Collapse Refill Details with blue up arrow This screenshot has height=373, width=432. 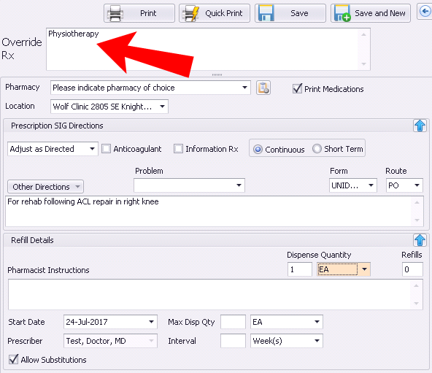pyautogui.click(x=420, y=240)
